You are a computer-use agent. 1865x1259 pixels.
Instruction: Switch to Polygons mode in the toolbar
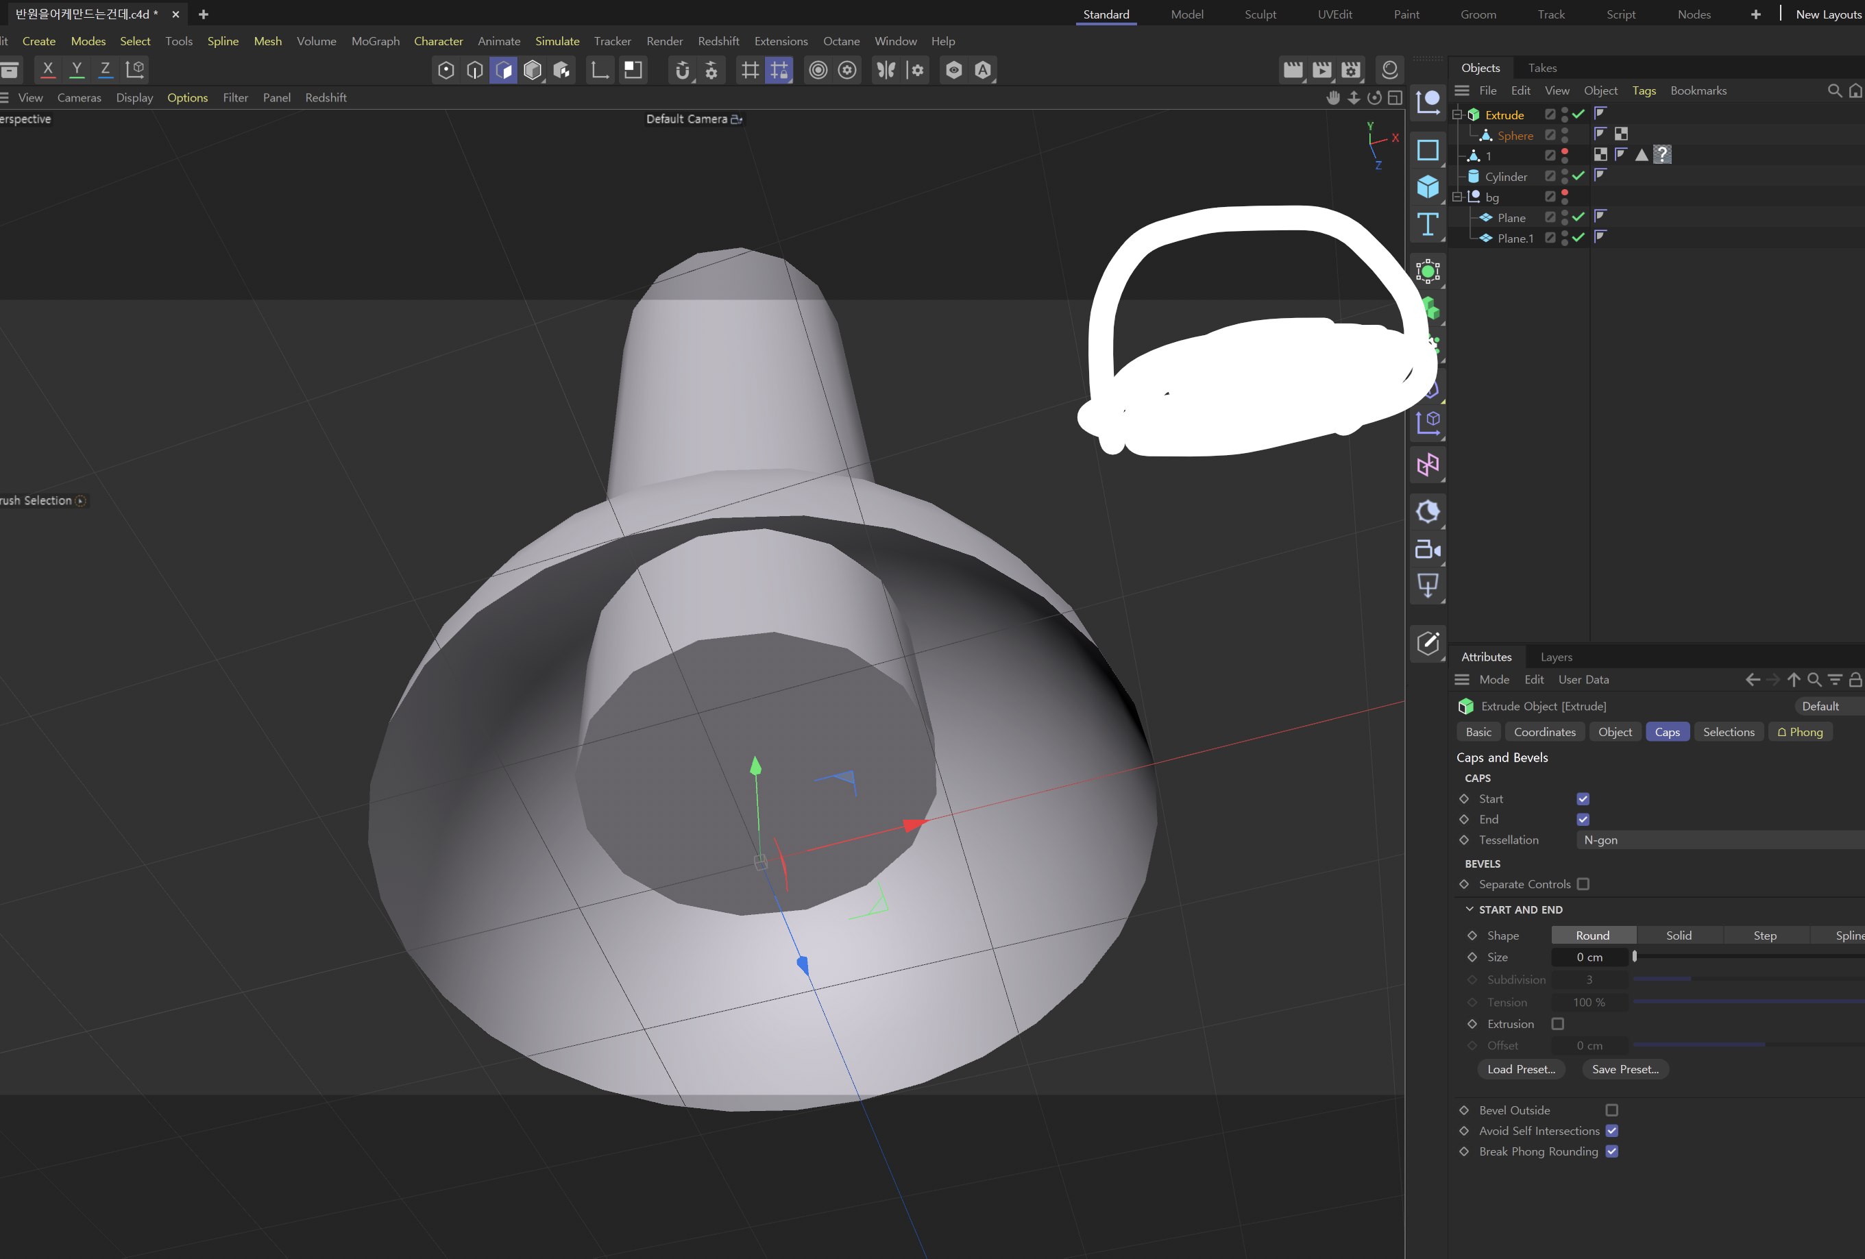tap(503, 71)
